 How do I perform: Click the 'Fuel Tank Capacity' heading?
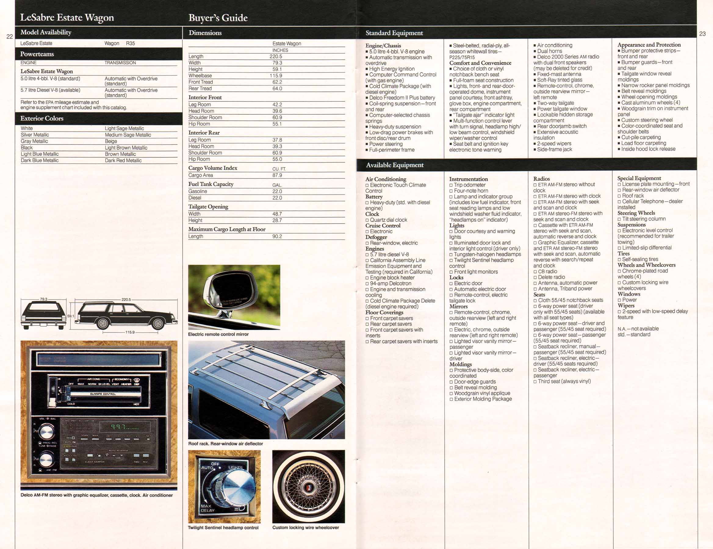(x=211, y=184)
